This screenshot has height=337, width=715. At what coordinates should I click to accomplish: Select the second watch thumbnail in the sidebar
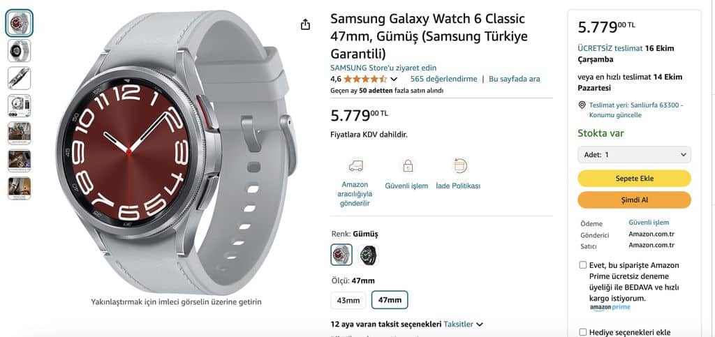pyautogui.click(x=19, y=50)
